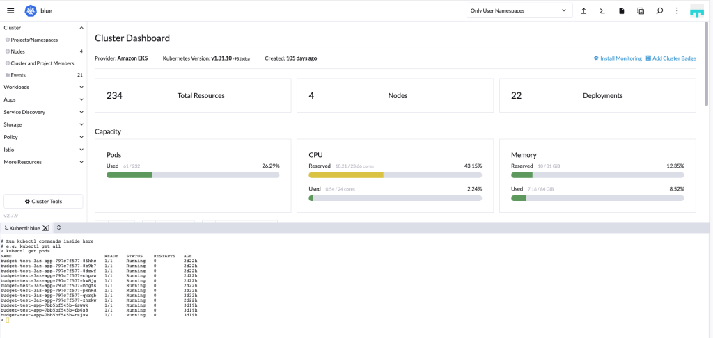Click the Import YAML upload icon
Screen dimensions: 713x338
583,11
